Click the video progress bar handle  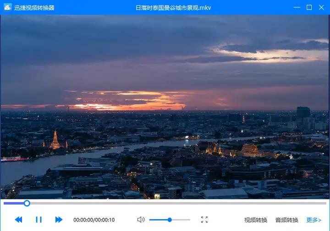27,203
